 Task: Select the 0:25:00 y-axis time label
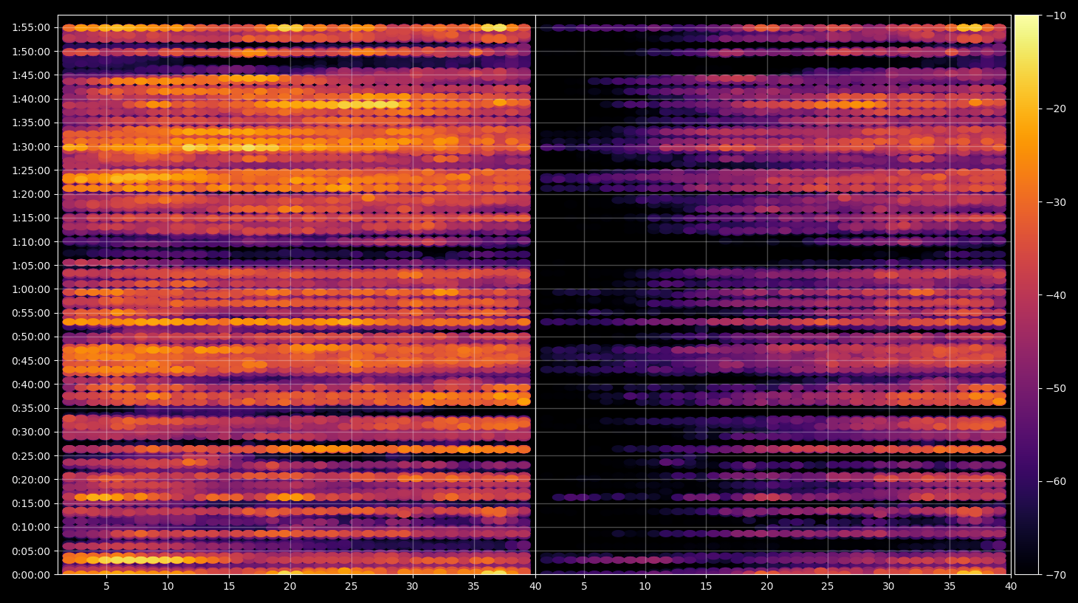click(x=31, y=456)
